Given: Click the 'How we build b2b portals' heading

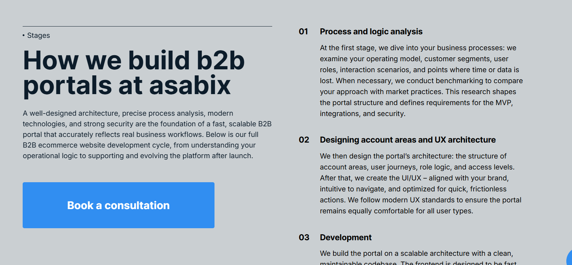Looking at the screenshot, I should click(134, 73).
